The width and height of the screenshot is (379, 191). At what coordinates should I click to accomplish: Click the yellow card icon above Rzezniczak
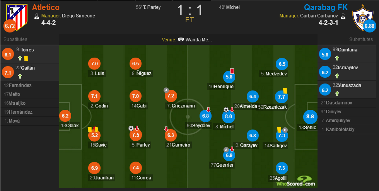pyautogui.click(x=285, y=90)
